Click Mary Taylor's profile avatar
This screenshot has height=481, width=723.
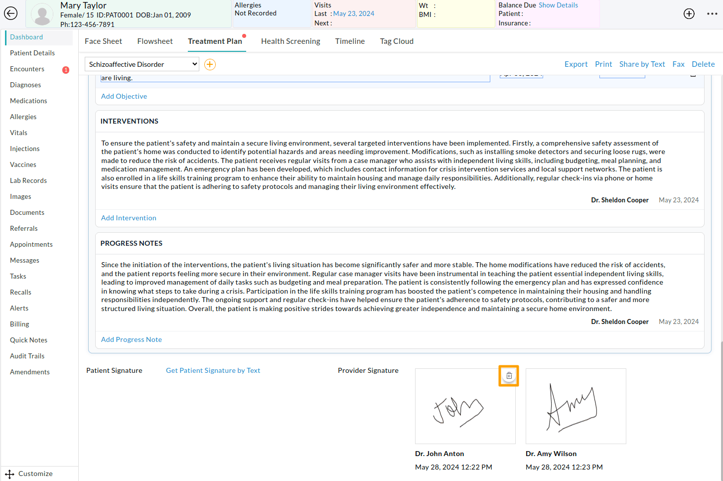[x=42, y=15]
